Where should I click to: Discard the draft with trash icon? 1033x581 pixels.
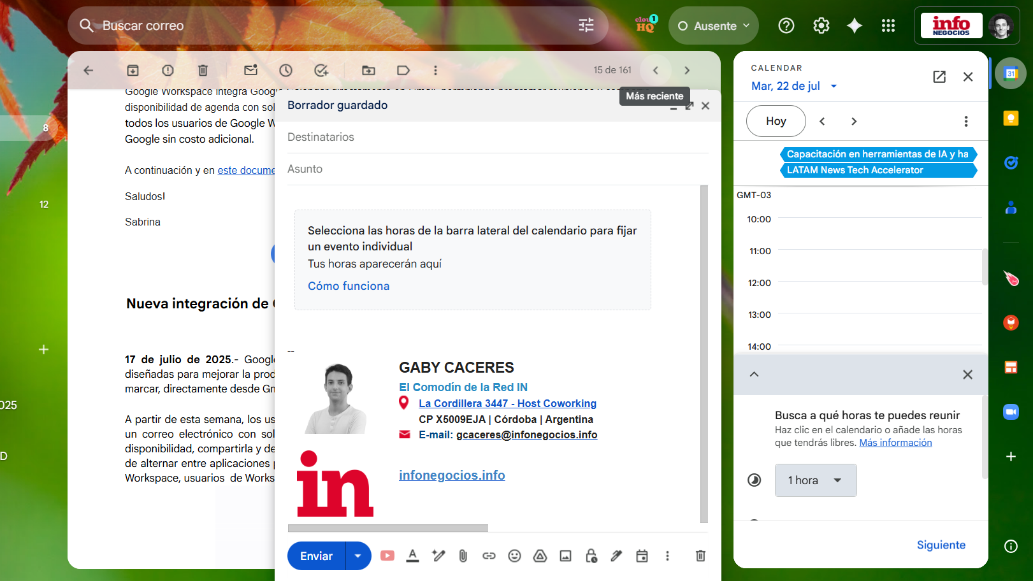(700, 556)
